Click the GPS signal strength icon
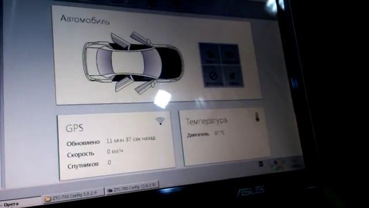The width and height of the screenshot is (369, 208). [x=160, y=121]
